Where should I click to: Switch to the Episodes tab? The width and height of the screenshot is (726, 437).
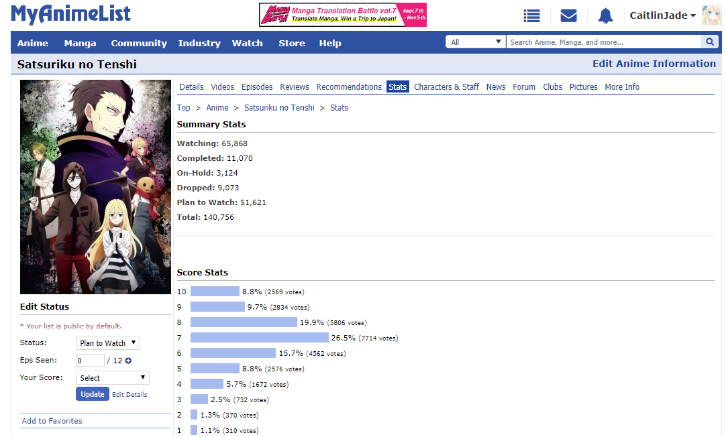257,87
